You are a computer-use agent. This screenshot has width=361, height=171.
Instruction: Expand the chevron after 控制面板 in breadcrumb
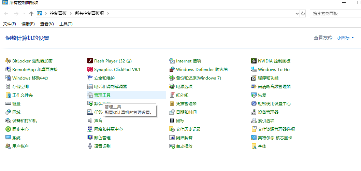[x=71, y=13]
